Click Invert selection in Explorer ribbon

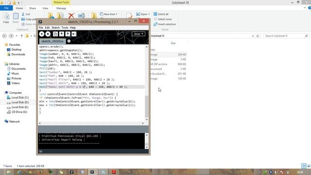(165, 24)
